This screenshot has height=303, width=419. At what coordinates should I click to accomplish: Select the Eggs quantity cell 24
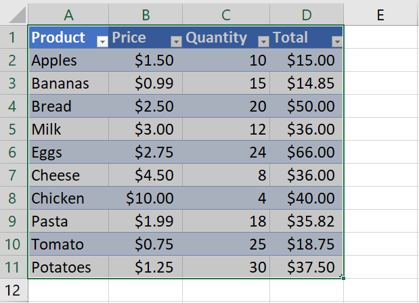pyautogui.click(x=226, y=152)
